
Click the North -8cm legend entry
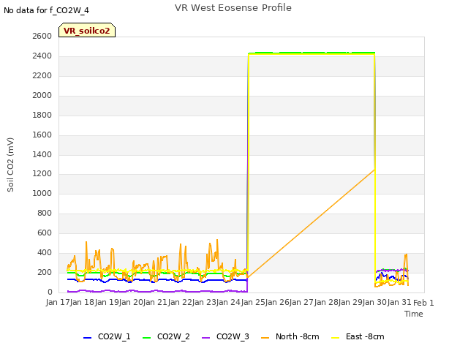pyautogui.click(x=290, y=336)
